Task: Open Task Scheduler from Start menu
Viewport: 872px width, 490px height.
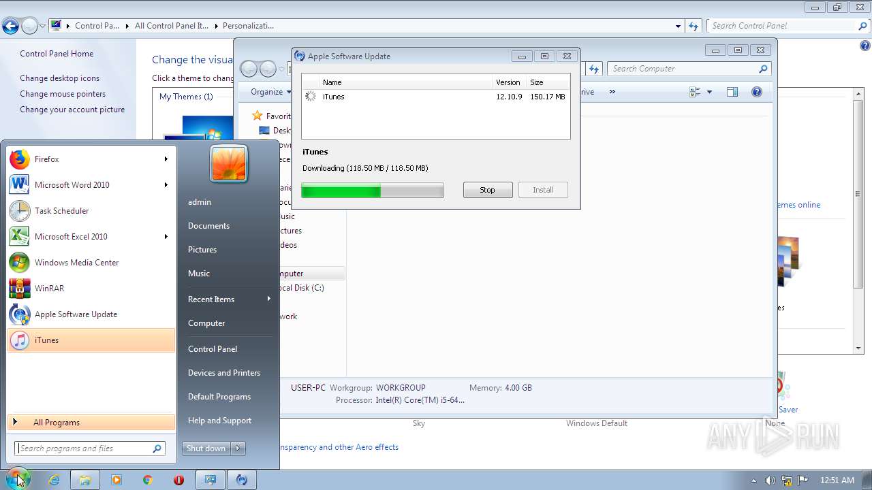Action: (x=91, y=211)
